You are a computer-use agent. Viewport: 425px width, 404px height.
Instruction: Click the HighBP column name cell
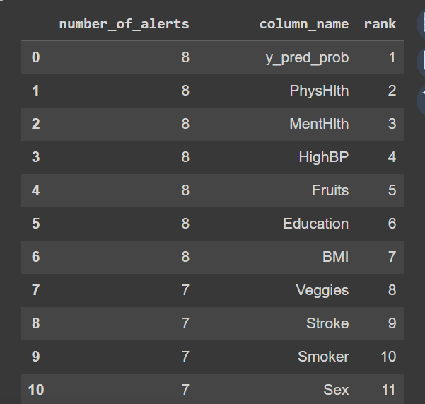click(323, 157)
